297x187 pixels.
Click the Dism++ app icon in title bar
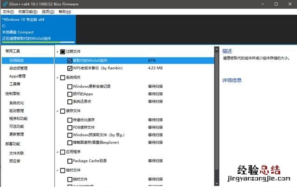click(x=5, y=4)
